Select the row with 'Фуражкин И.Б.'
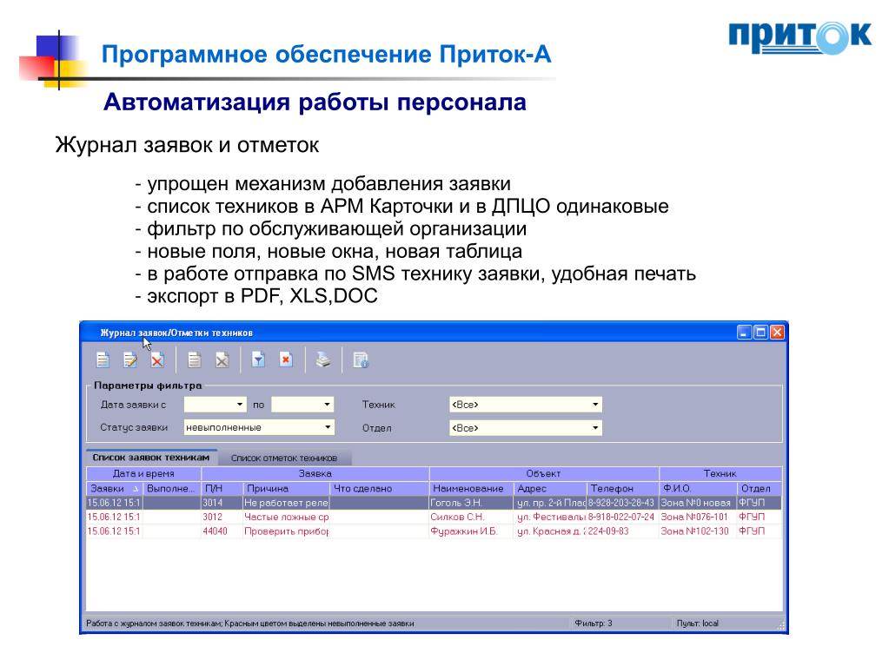Image resolution: width=889 pixels, height=666 pixels. (x=434, y=531)
